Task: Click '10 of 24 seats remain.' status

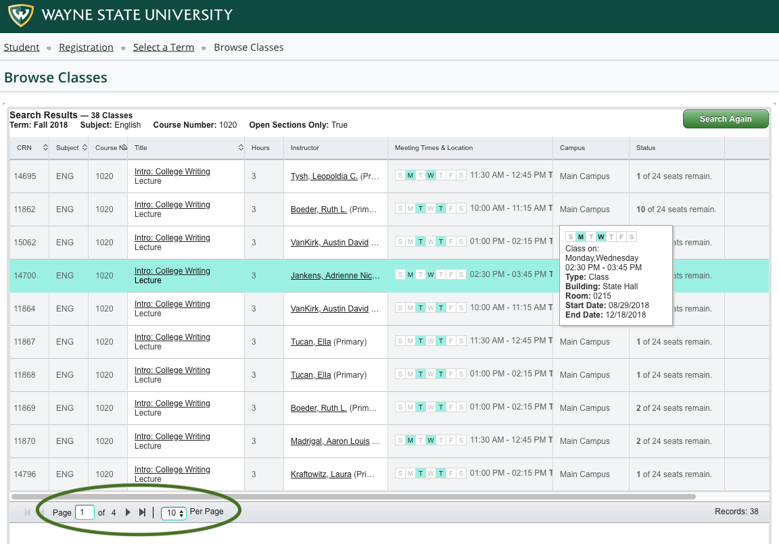Action: pyautogui.click(x=676, y=209)
